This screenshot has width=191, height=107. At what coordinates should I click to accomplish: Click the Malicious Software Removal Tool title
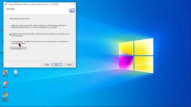[34, 4]
